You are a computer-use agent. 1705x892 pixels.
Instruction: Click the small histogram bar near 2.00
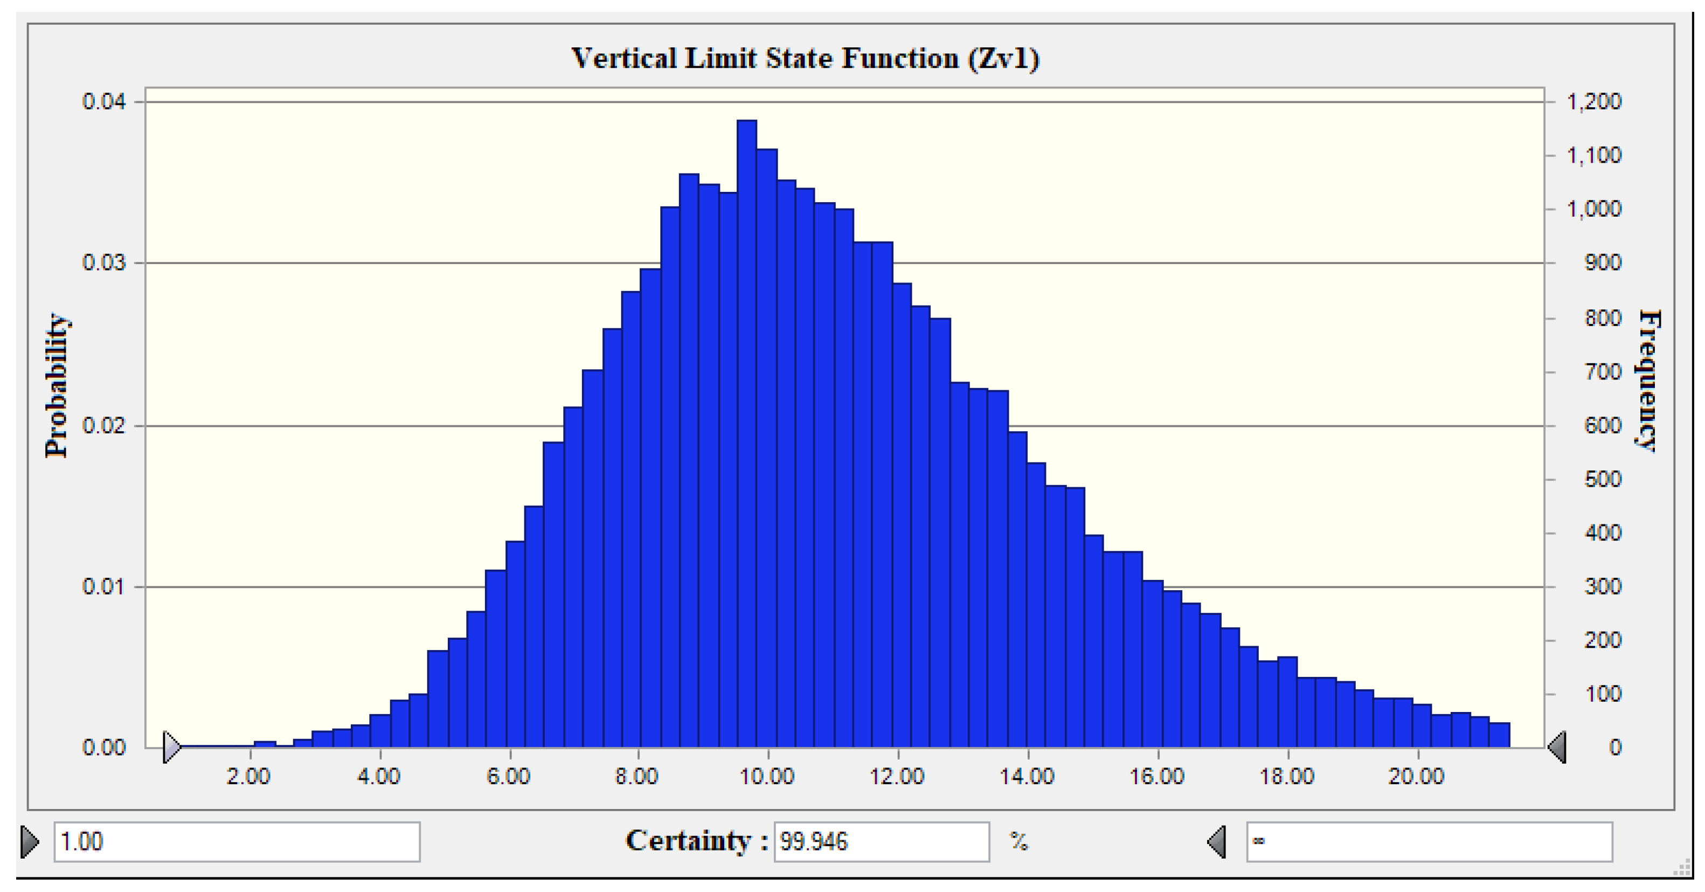(x=265, y=744)
